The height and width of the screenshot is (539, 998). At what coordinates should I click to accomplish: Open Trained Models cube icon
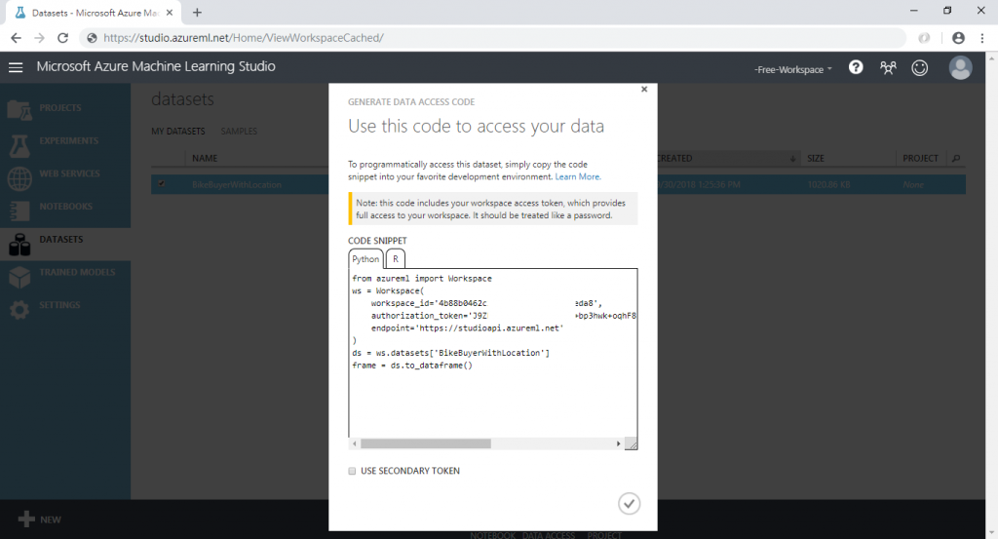point(19,277)
